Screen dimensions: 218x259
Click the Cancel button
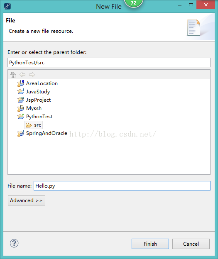click(191, 244)
